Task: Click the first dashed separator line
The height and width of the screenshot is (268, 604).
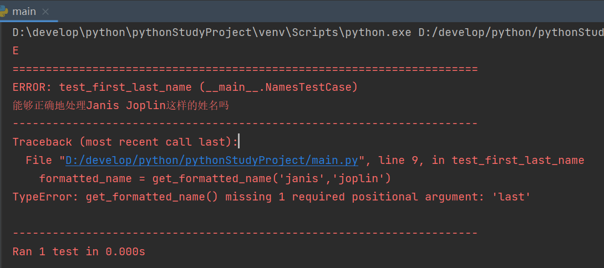Action: point(244,123)
